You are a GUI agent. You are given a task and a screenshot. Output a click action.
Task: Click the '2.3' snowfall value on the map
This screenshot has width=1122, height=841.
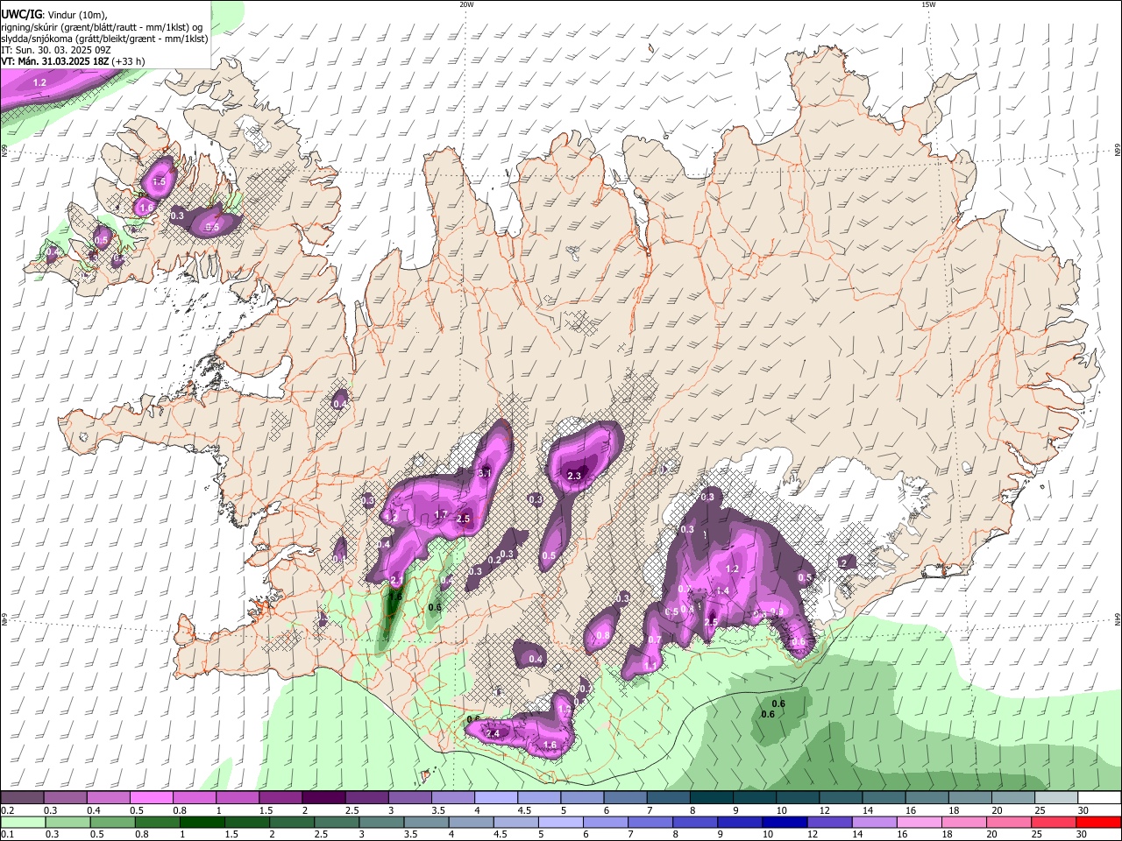click(x=575, y=476)
